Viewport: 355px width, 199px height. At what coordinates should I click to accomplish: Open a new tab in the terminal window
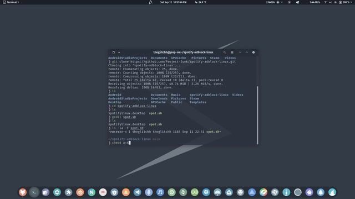point(114,53)
